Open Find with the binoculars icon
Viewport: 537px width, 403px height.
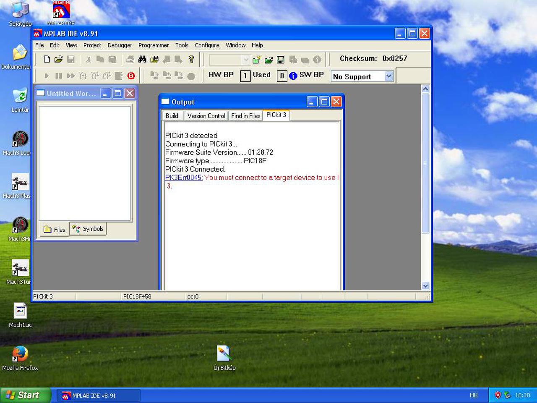tap(142, 59)
